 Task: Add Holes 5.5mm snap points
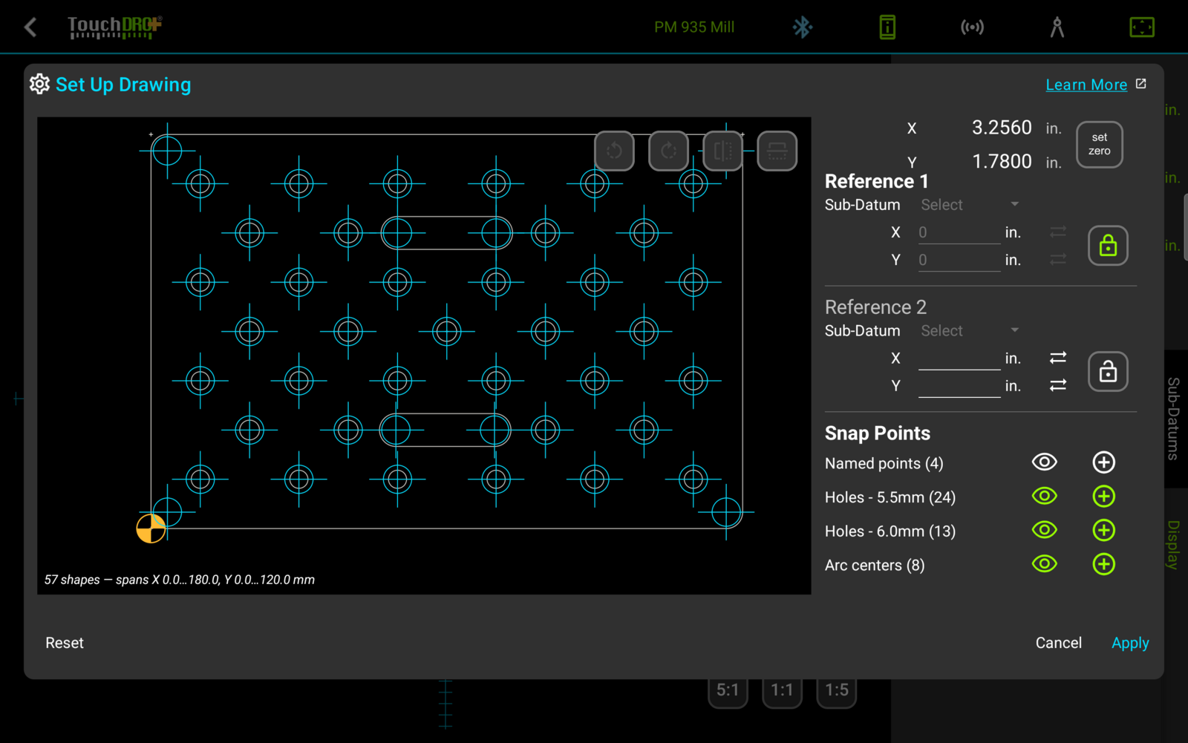(x=1104, y=497)
